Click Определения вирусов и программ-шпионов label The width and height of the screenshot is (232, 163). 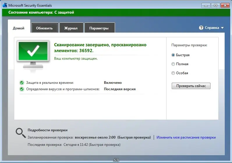(x=63, y=89)
